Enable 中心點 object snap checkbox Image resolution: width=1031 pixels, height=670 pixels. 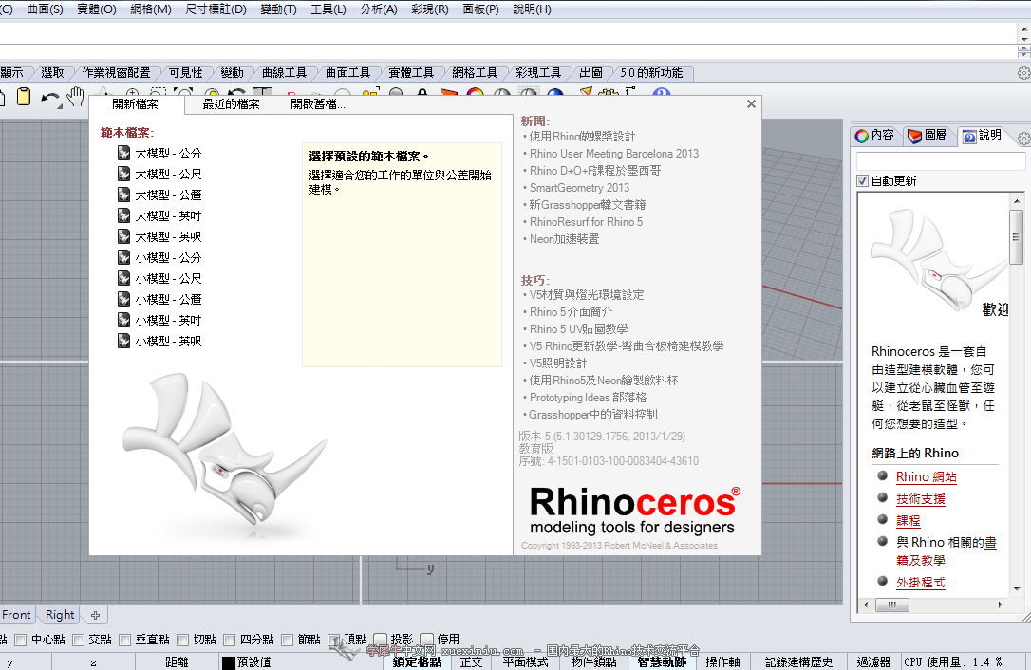(20, 640)
